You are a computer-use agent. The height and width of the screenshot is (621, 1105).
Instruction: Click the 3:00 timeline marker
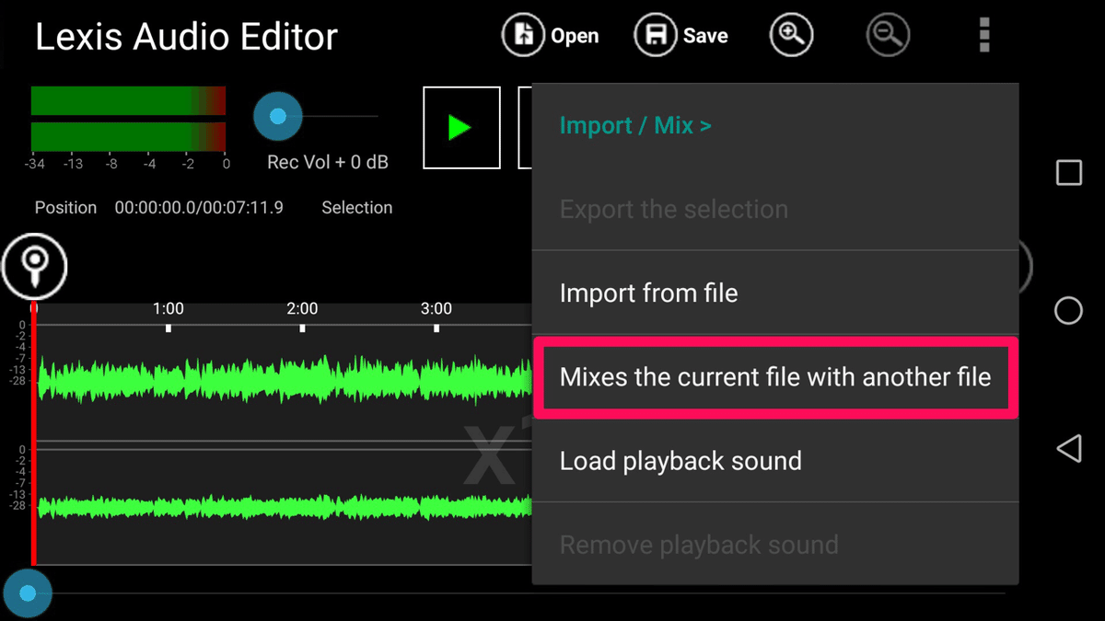[436, 309]
